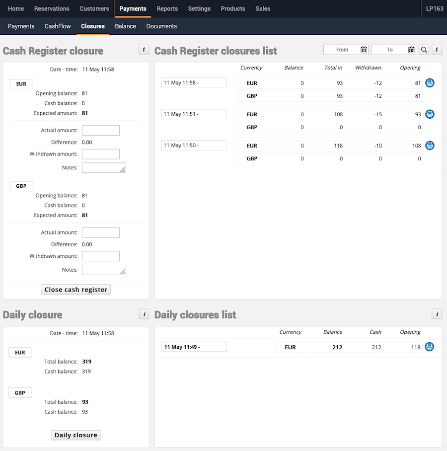This screenshot has height=451, width=447.
Task: Select the Payments main menu
Action: (x=133, y=8)
